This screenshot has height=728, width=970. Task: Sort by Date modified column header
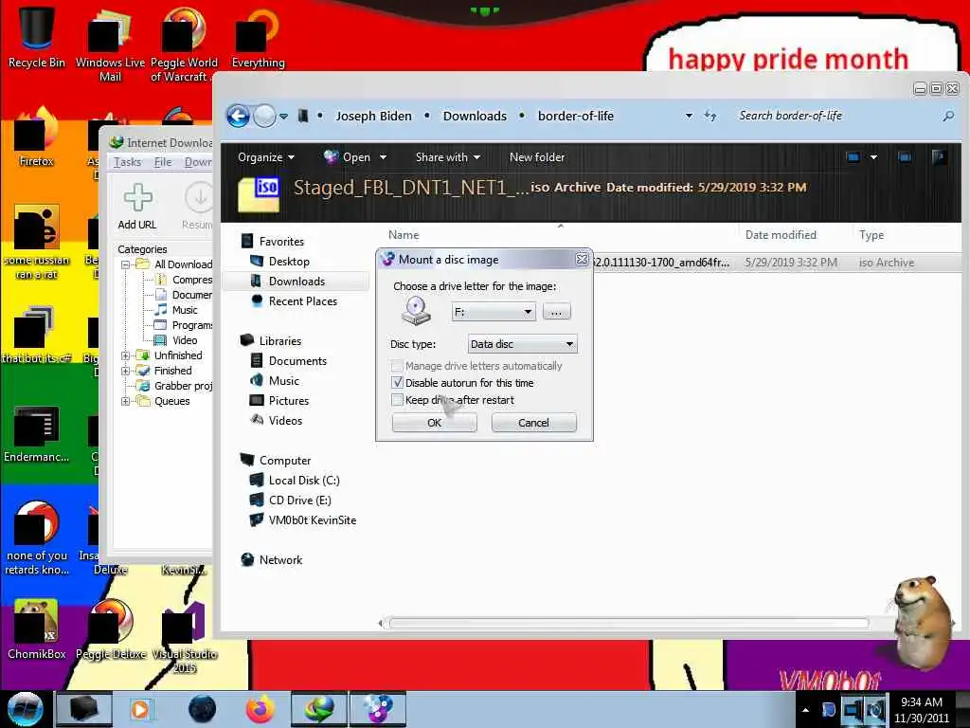(781, 235)
